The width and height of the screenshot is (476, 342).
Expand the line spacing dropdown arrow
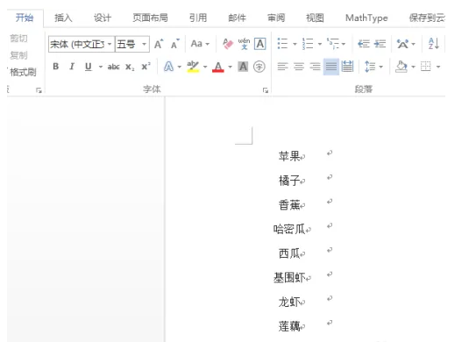point(381,67)
